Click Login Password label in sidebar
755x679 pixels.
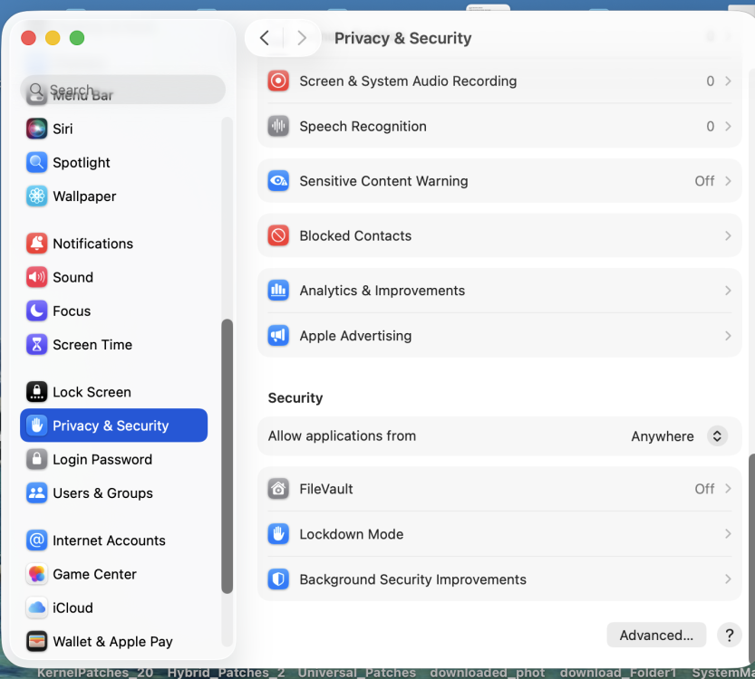tap(102, 460)
